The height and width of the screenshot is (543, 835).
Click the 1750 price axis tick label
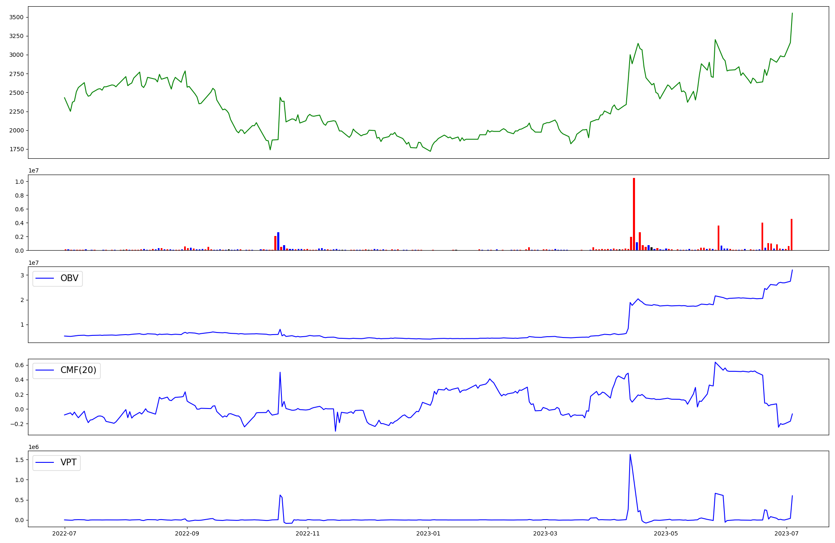pos(17,149)
